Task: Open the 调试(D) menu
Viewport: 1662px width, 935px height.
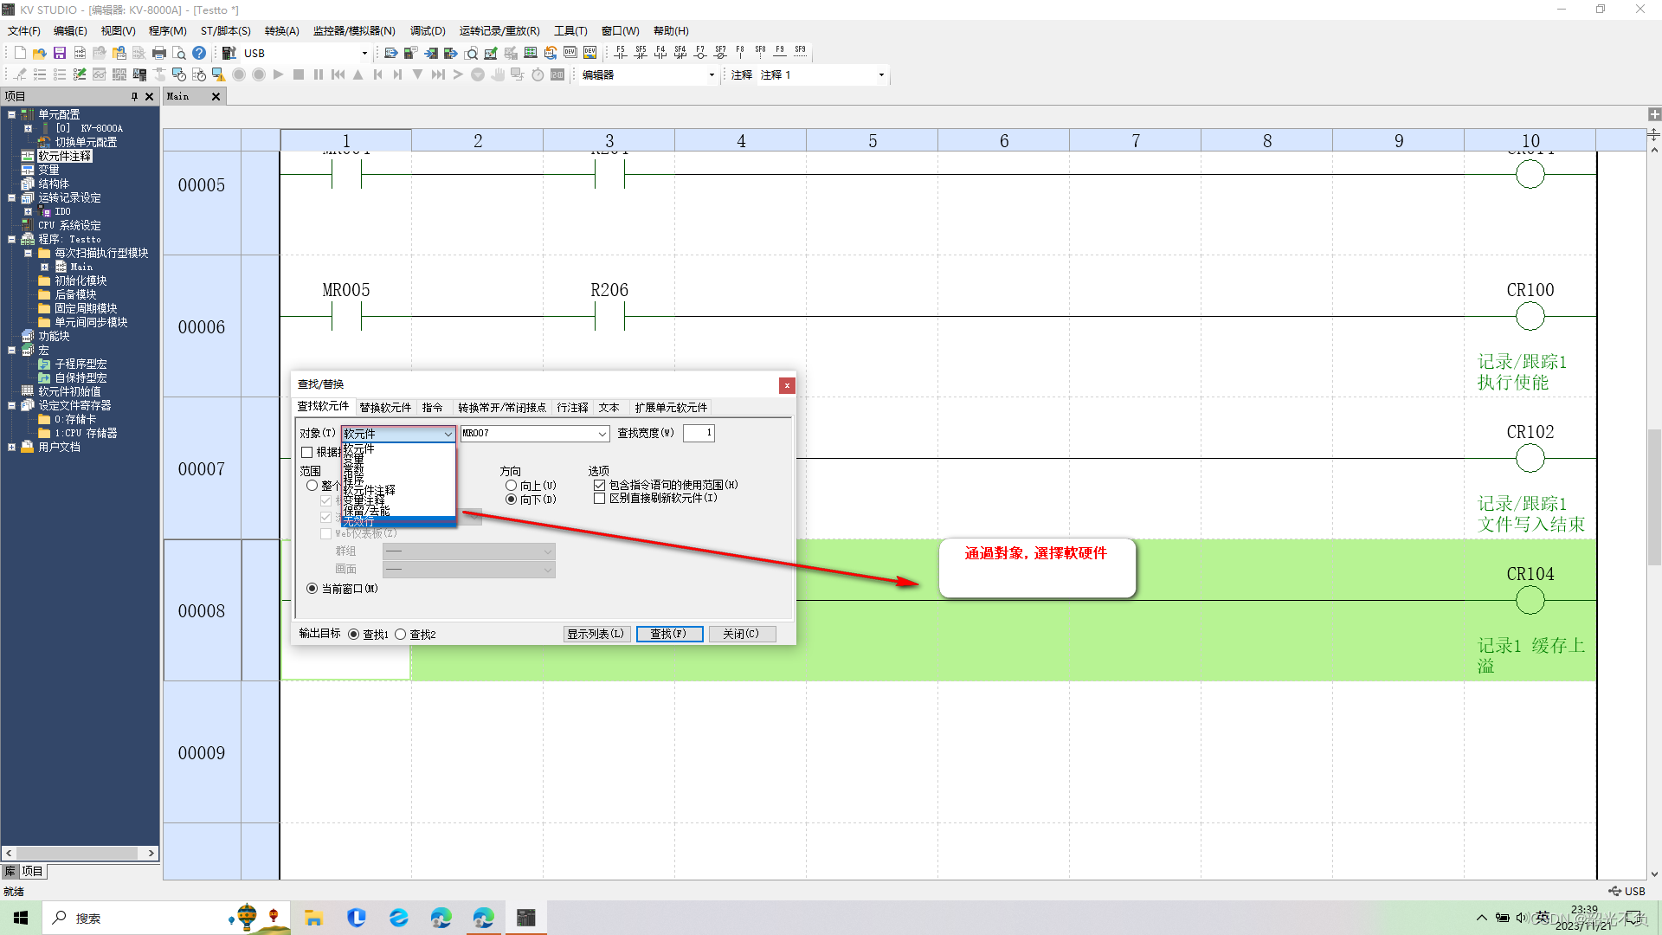Action: [428, 30]
